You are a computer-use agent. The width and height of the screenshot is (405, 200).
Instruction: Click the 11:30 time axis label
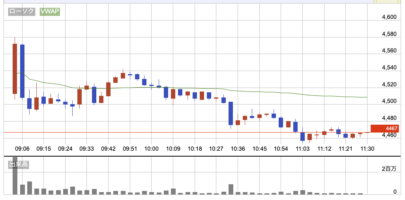tap(367, 149)
